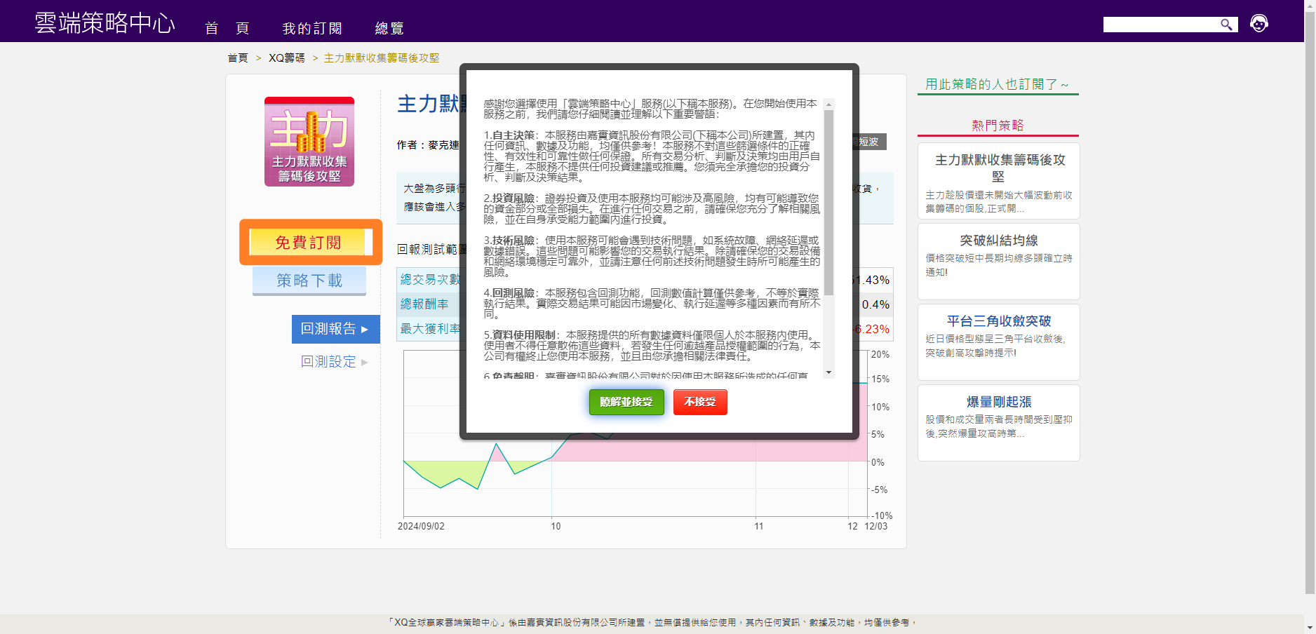Click inside the top search input field

point(1161,25)
